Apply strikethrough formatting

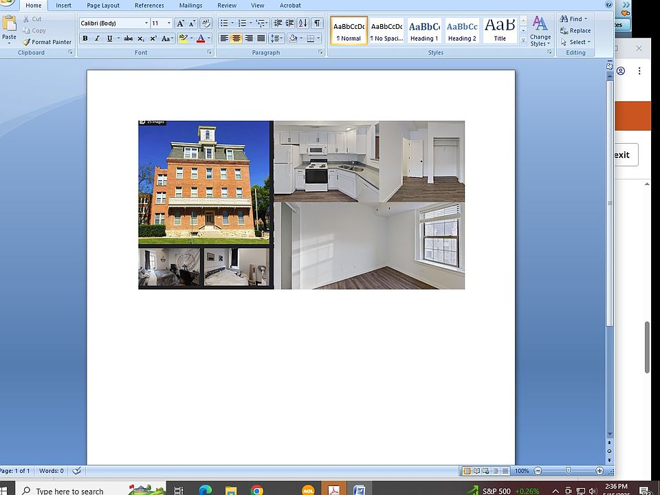tap(128, 38)
